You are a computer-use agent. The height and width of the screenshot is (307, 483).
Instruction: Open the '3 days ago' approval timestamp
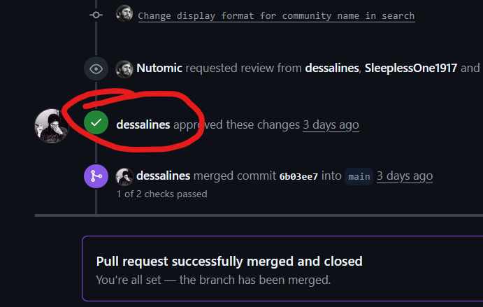331,125
